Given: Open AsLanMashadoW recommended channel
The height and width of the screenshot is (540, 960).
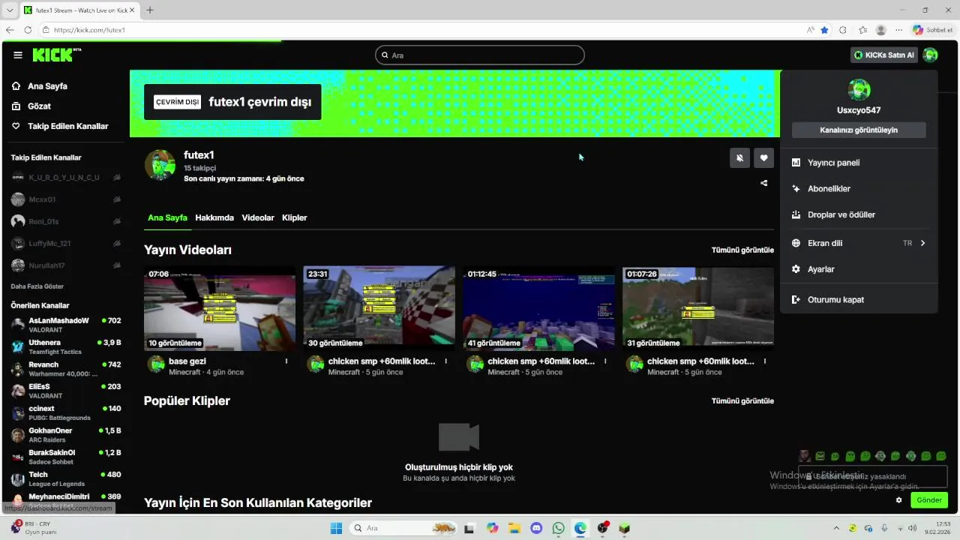Looking at the screenshot, I should point(66,325).
